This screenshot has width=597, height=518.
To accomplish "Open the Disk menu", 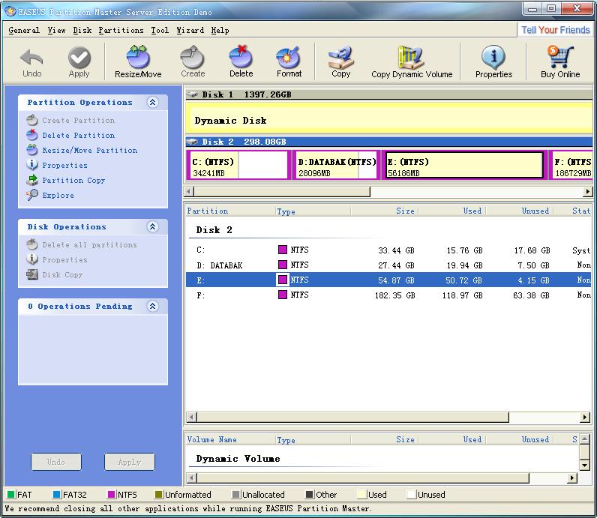I will 82,30.
